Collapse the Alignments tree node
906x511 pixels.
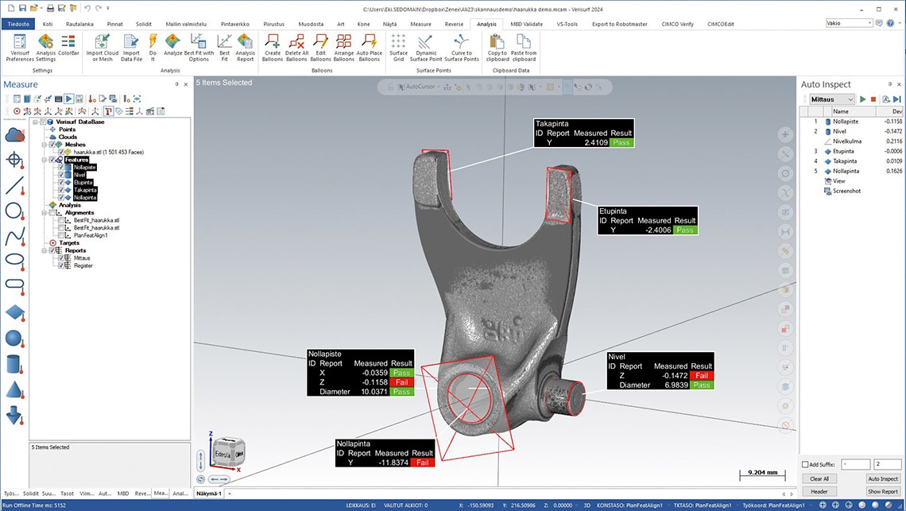tap(44, 213)
